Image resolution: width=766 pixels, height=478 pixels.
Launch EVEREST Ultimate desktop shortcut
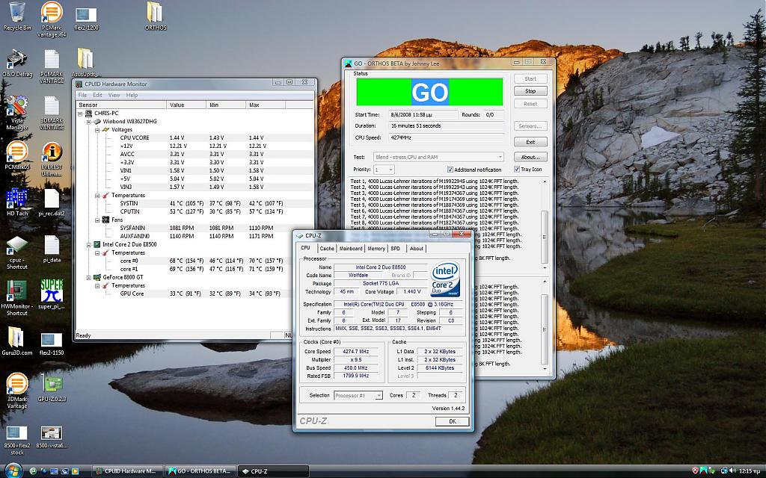tap(52, 159)
